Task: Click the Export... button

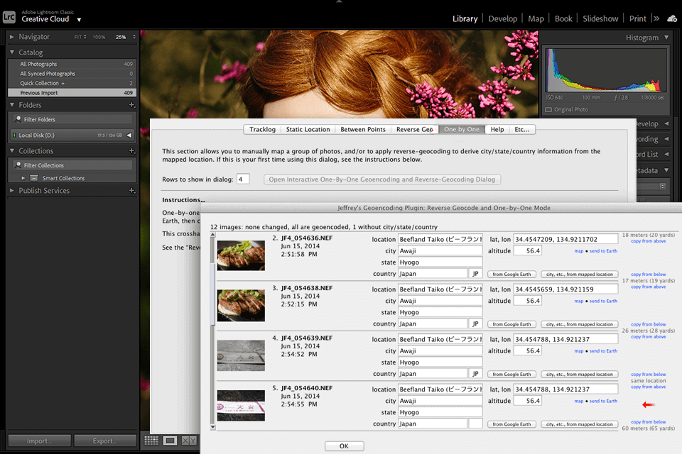Action: pos(105,441)
